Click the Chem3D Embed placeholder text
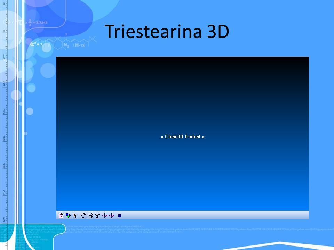Viewport: 334px width, 250px height. [183, 137]
